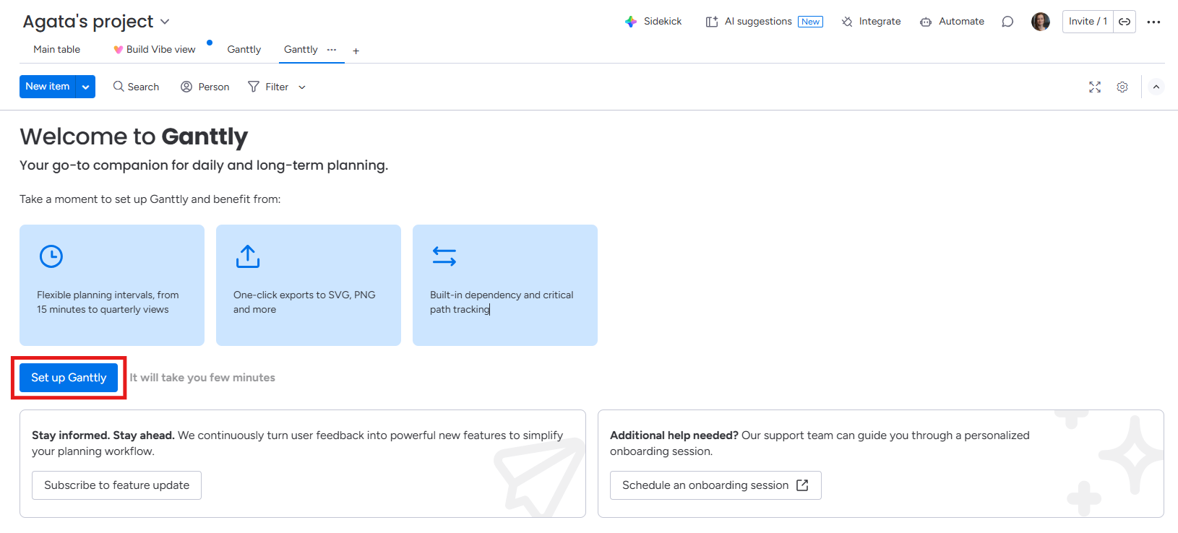This screenshot has width=1178, height=533.
Task: Open the unselected Ganttly tab beside Build Vibe view
Action: (244, 49)
